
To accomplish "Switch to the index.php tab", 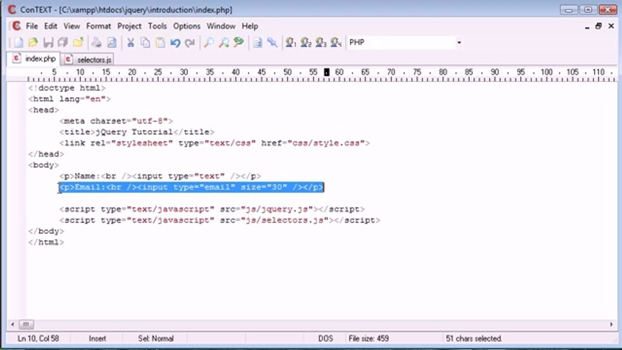I will tap(35, 59).
